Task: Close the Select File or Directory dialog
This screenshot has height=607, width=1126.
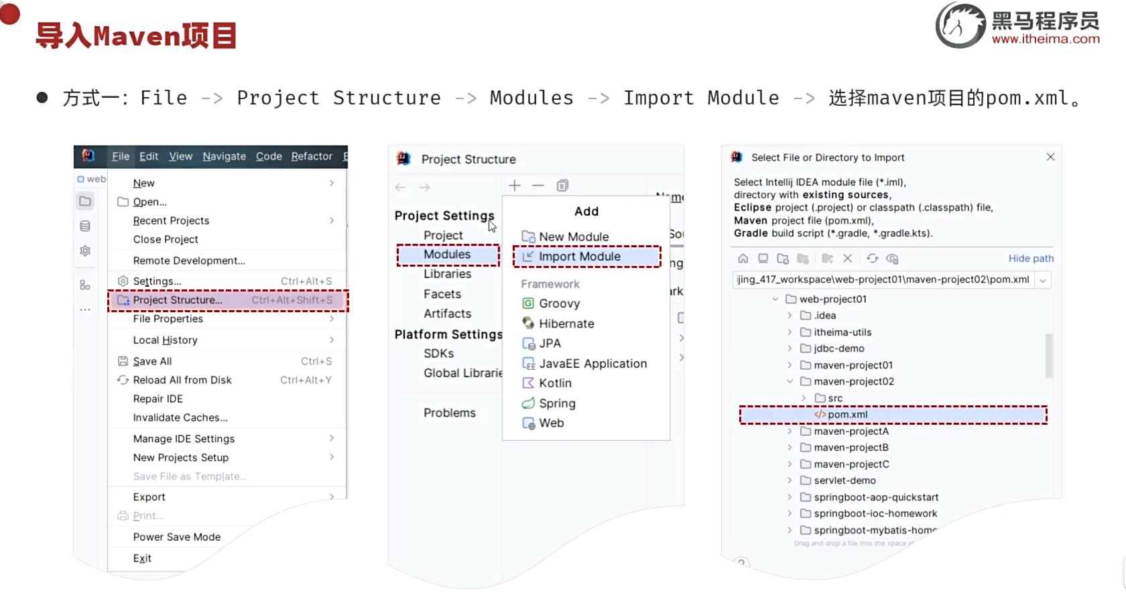Action: (1050, 157)
